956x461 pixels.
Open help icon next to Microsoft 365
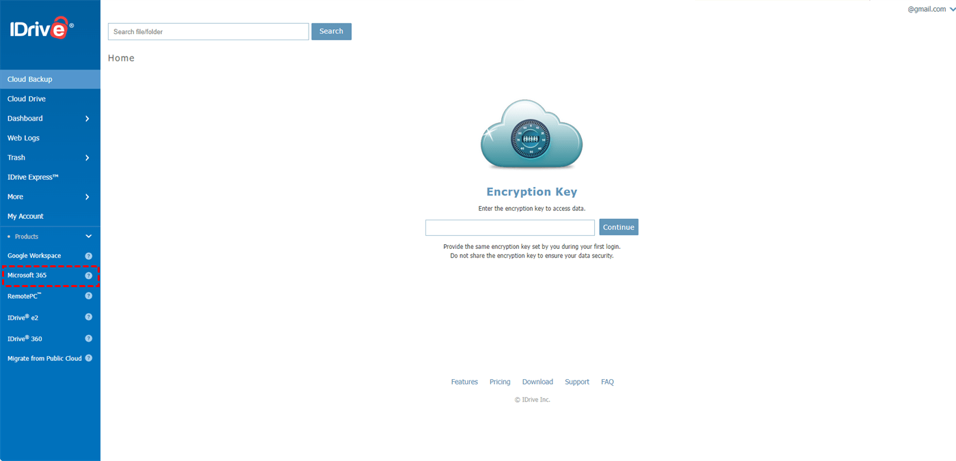tap(88, 276)
